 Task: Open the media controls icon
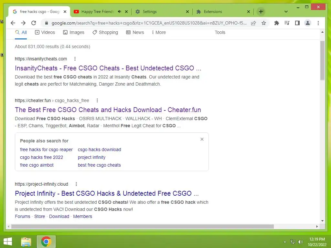[287, 23]
